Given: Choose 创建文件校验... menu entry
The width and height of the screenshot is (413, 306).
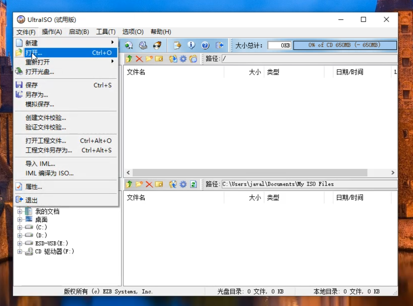Looking at the screenshot, I should click(x=66, y=118).
